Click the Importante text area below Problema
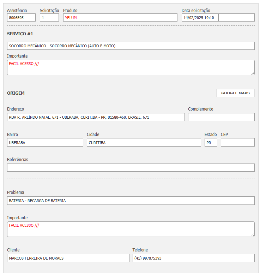The height and width of the screenshot is (273, 260). [x=131, y=229]
